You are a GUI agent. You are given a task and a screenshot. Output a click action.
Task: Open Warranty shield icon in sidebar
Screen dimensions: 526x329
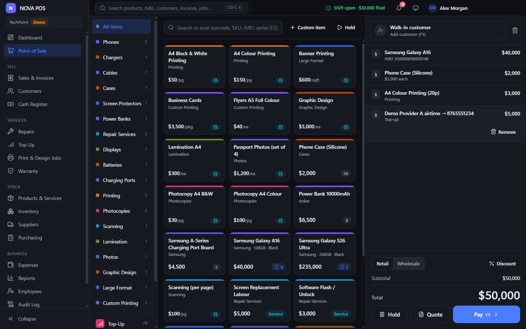[11, 171]
